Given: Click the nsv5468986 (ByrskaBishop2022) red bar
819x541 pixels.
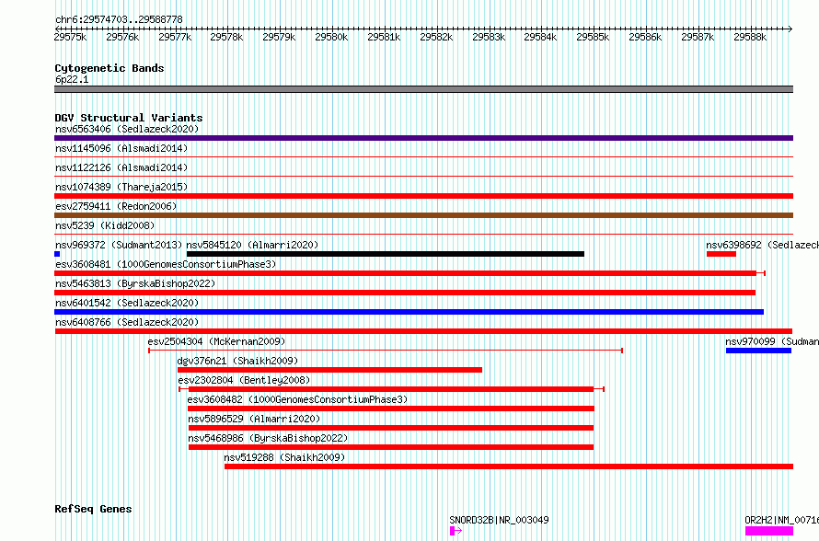Looking at the screenshot, I should 391,447.
